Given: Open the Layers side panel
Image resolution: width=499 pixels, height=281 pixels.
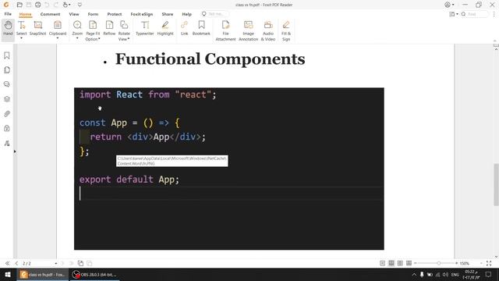Looking at the screenshot, I should [7, 99].
